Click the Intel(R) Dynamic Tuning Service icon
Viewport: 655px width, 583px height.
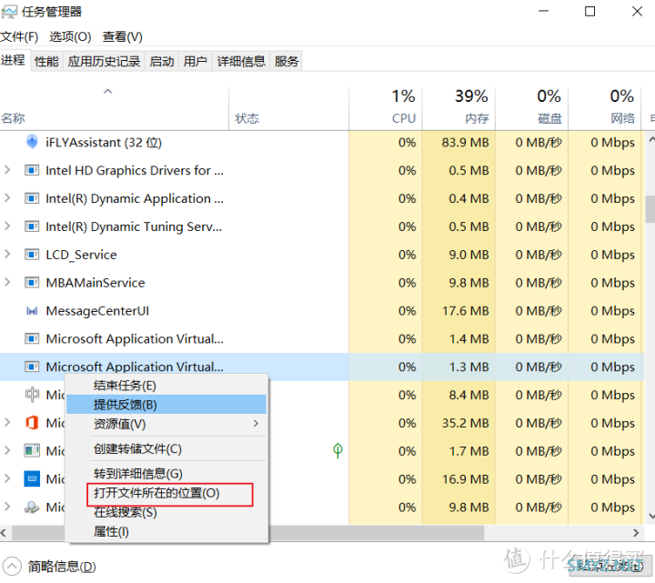[x=32, y=226]
